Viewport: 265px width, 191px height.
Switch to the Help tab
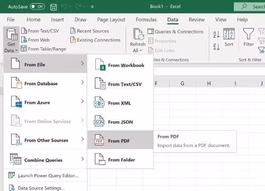[242, 20]
